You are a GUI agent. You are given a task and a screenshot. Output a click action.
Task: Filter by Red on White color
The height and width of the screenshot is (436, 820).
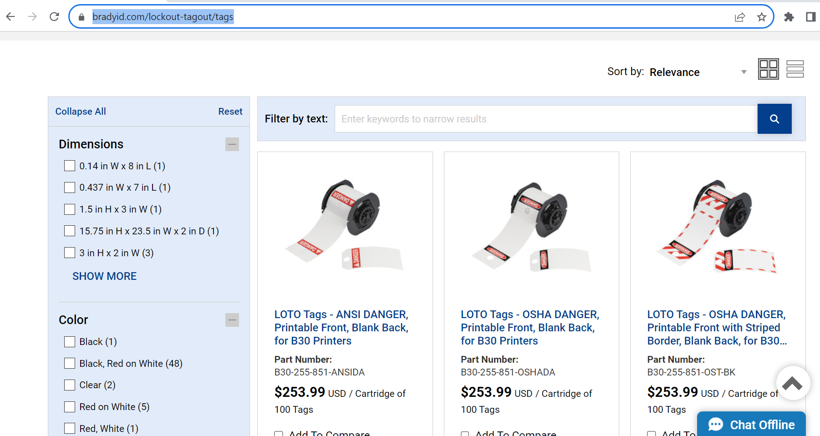pos(70,407)
